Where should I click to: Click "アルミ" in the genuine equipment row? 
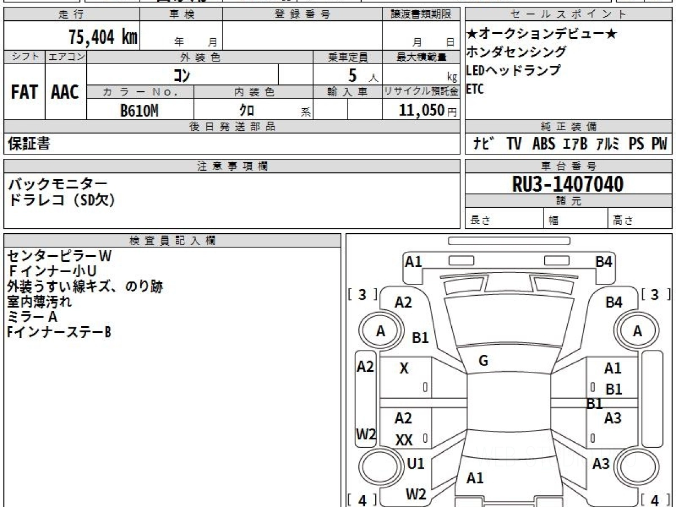pyautogui.click(x=608, y=144)
